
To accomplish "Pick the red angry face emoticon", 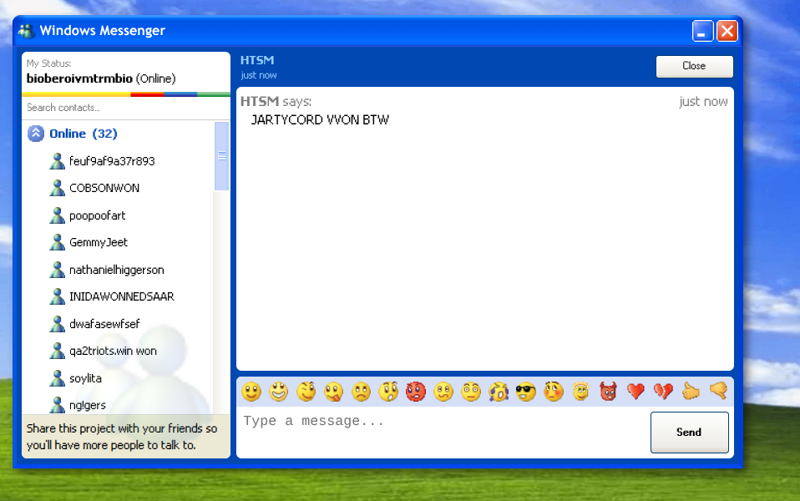I will point(416,392).
